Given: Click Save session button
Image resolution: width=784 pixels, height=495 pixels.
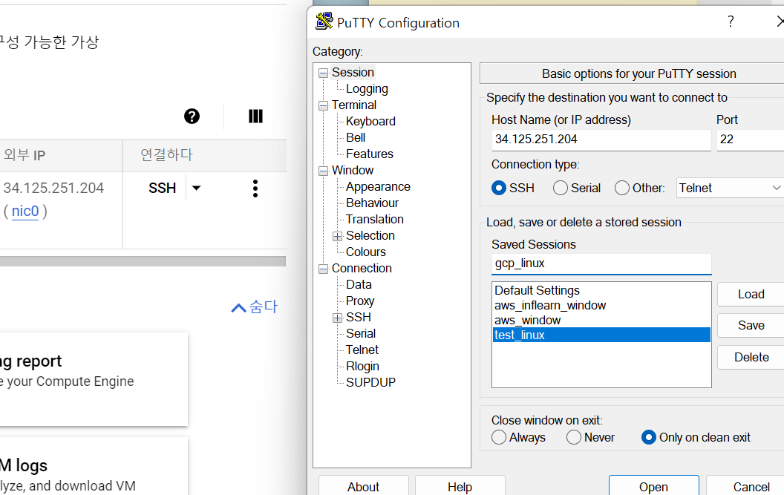Looking at the screenshot, I should coord(751,326).
